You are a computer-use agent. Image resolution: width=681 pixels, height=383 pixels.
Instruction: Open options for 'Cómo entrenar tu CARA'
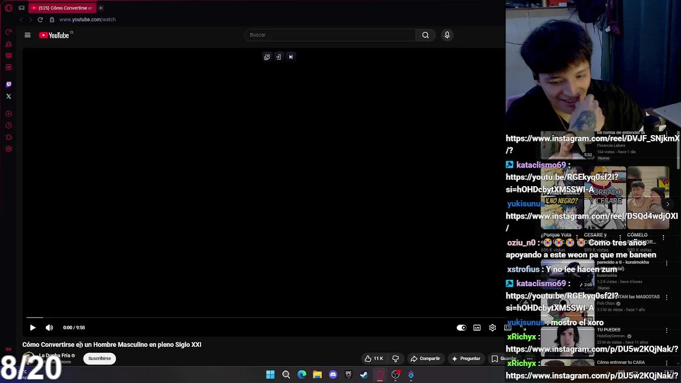click(x=667, y=363)
